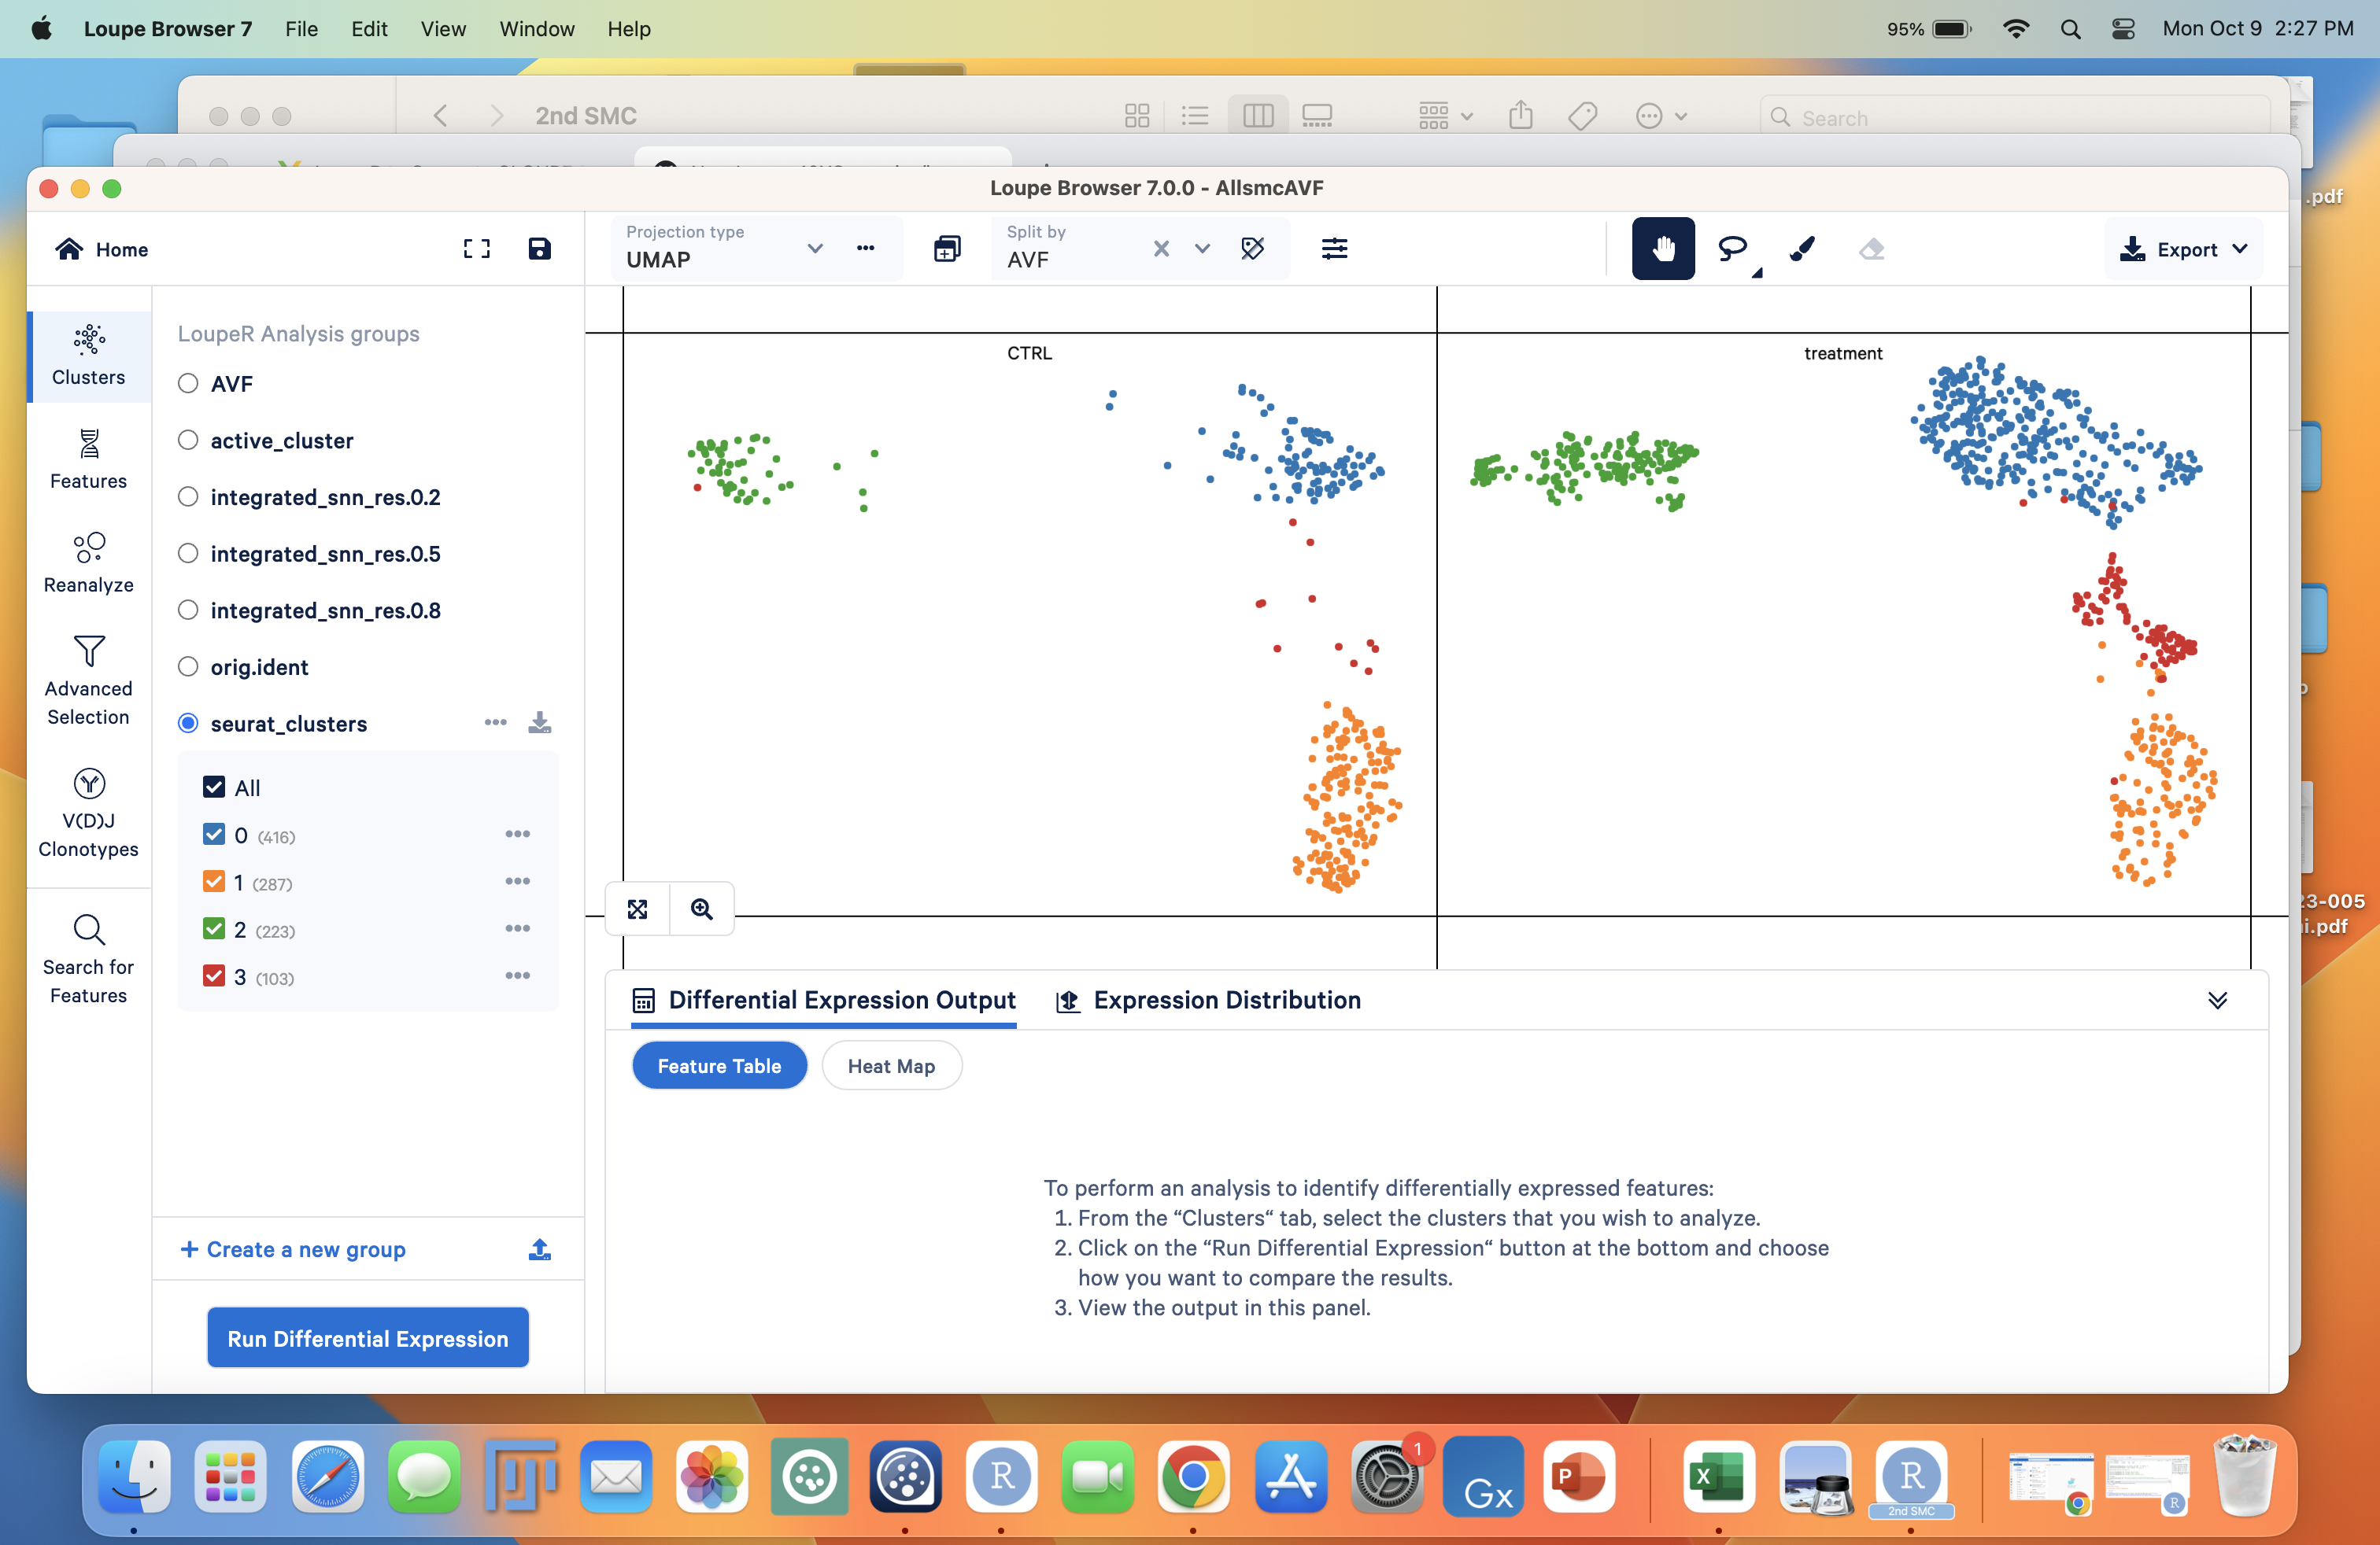Go to V(D)J Clonotypes section

pos(88,814)
